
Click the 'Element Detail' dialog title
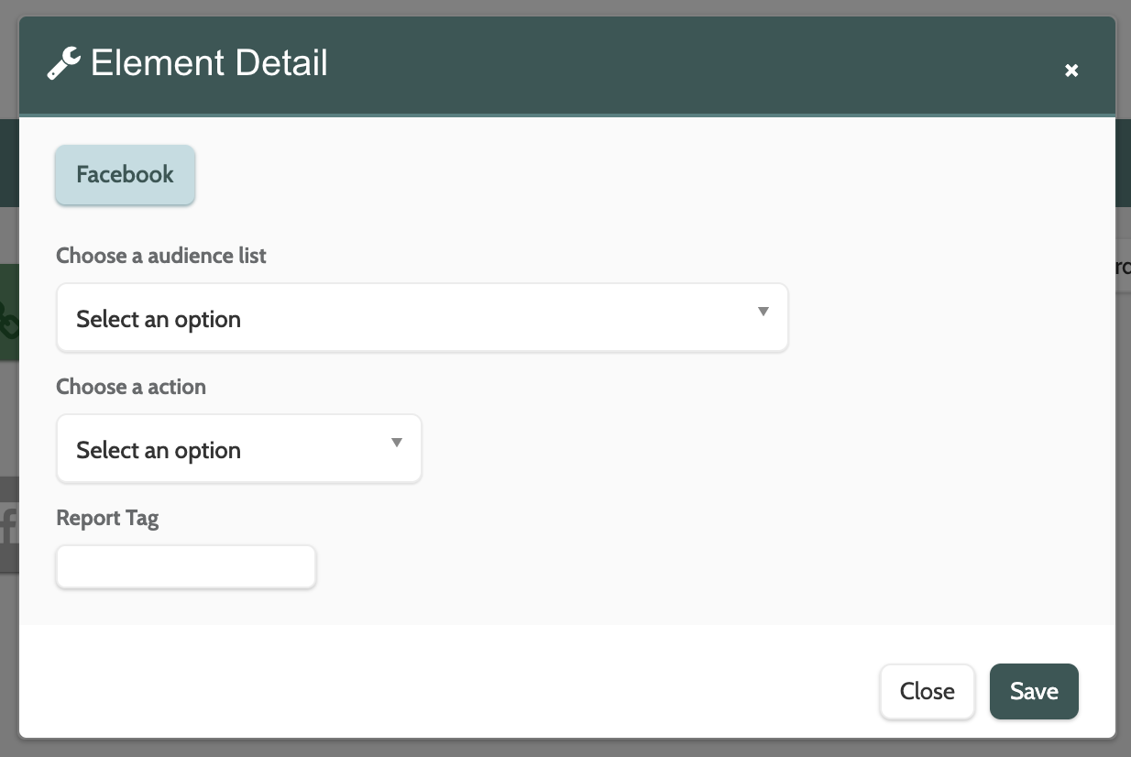[x=209, y=64]
